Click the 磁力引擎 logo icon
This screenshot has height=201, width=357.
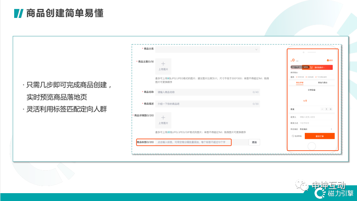tap(320, 193)
